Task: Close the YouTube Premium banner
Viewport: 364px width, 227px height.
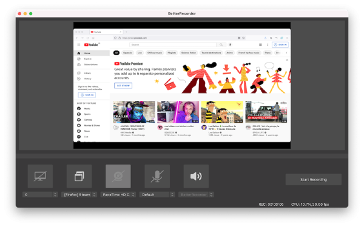Action: (287, 60)
